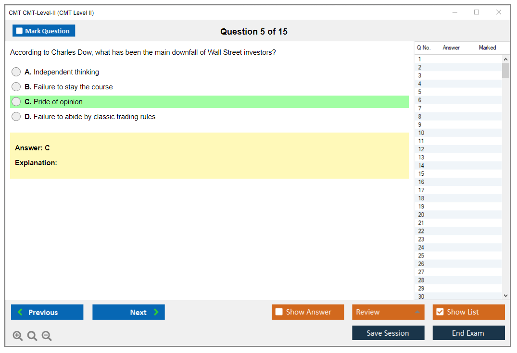Toggle the Mark Question checkbox
Image resolution: width=517 pixels, height=353 pixels.
point(19,31)
